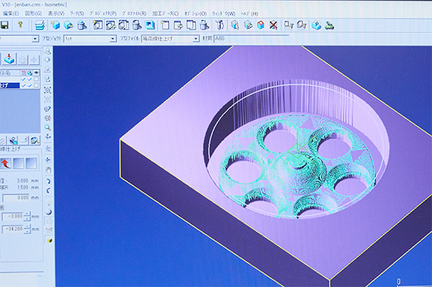The image size is (432, 287).
Task: Toggle first checkmark in highlighted profile row
Action: click(24, 86)
